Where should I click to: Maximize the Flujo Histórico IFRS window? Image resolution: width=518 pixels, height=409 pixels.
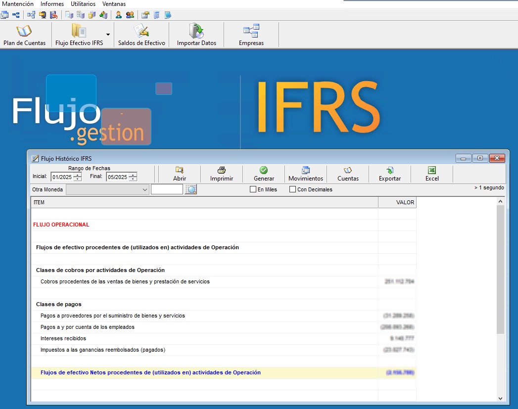pyautogui.click(x=480, y=158)
